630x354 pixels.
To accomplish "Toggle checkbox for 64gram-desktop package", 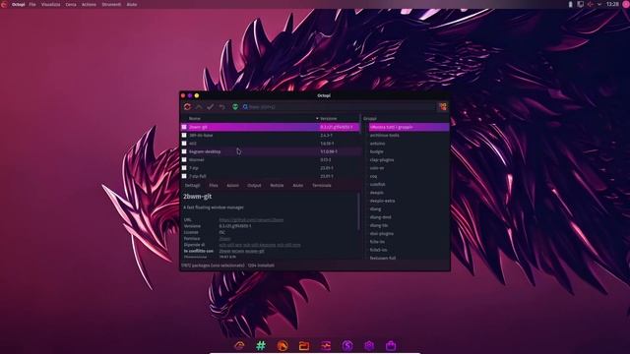I will (184, 151).
